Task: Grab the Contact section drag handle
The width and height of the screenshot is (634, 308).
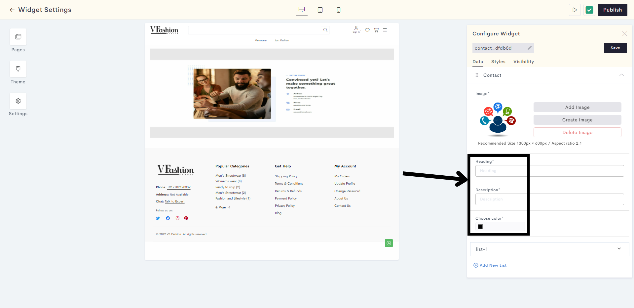Action: pos(477,75)
